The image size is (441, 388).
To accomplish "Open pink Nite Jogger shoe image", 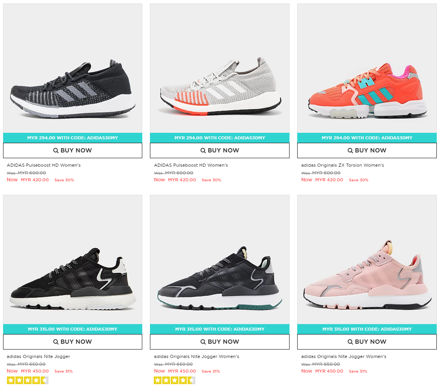I will tap(367, 259).
